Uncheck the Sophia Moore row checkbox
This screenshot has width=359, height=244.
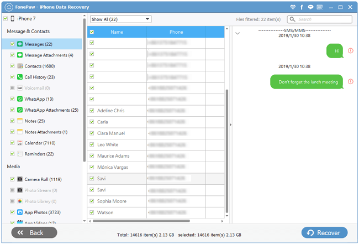pos(92,201)
